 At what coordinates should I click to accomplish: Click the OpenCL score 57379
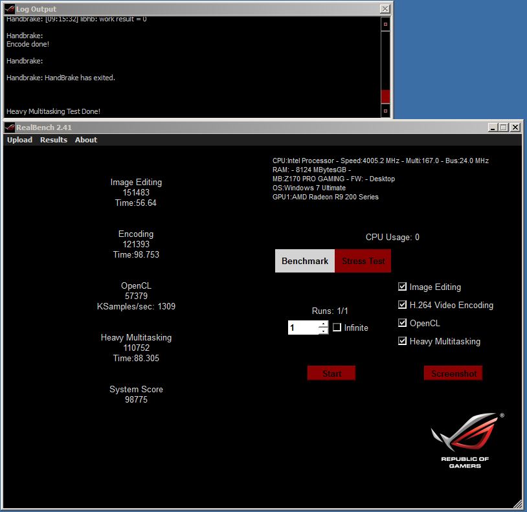click(136, 296)
